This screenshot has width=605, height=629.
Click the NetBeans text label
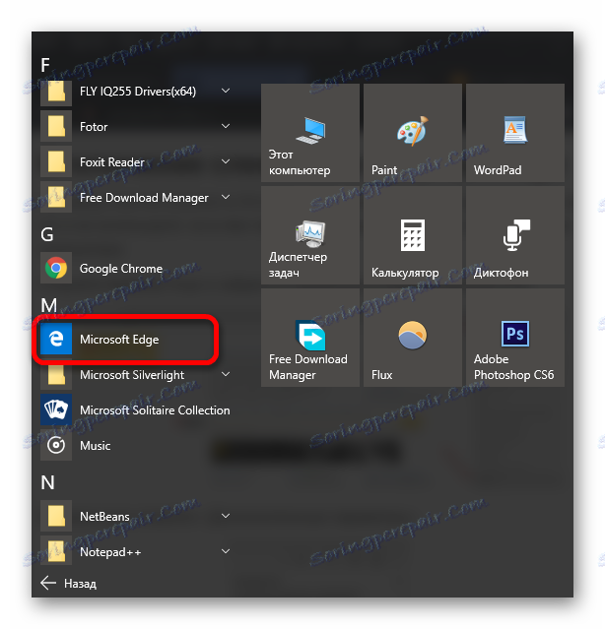click(104, 516)
